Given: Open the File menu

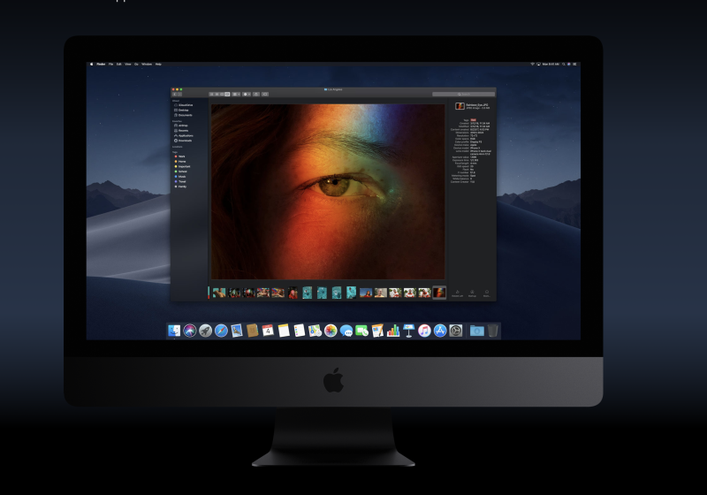Looking at the screenshot, I should point(111,64).
